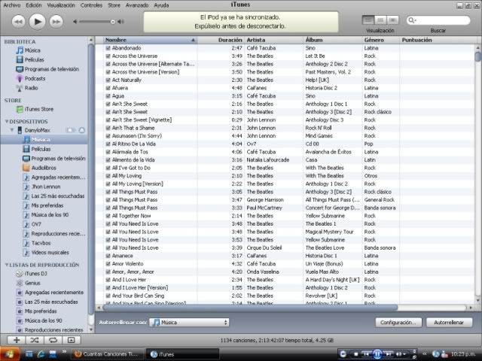
Task: Open the Edición menu
Action: (x=33, y=5)
